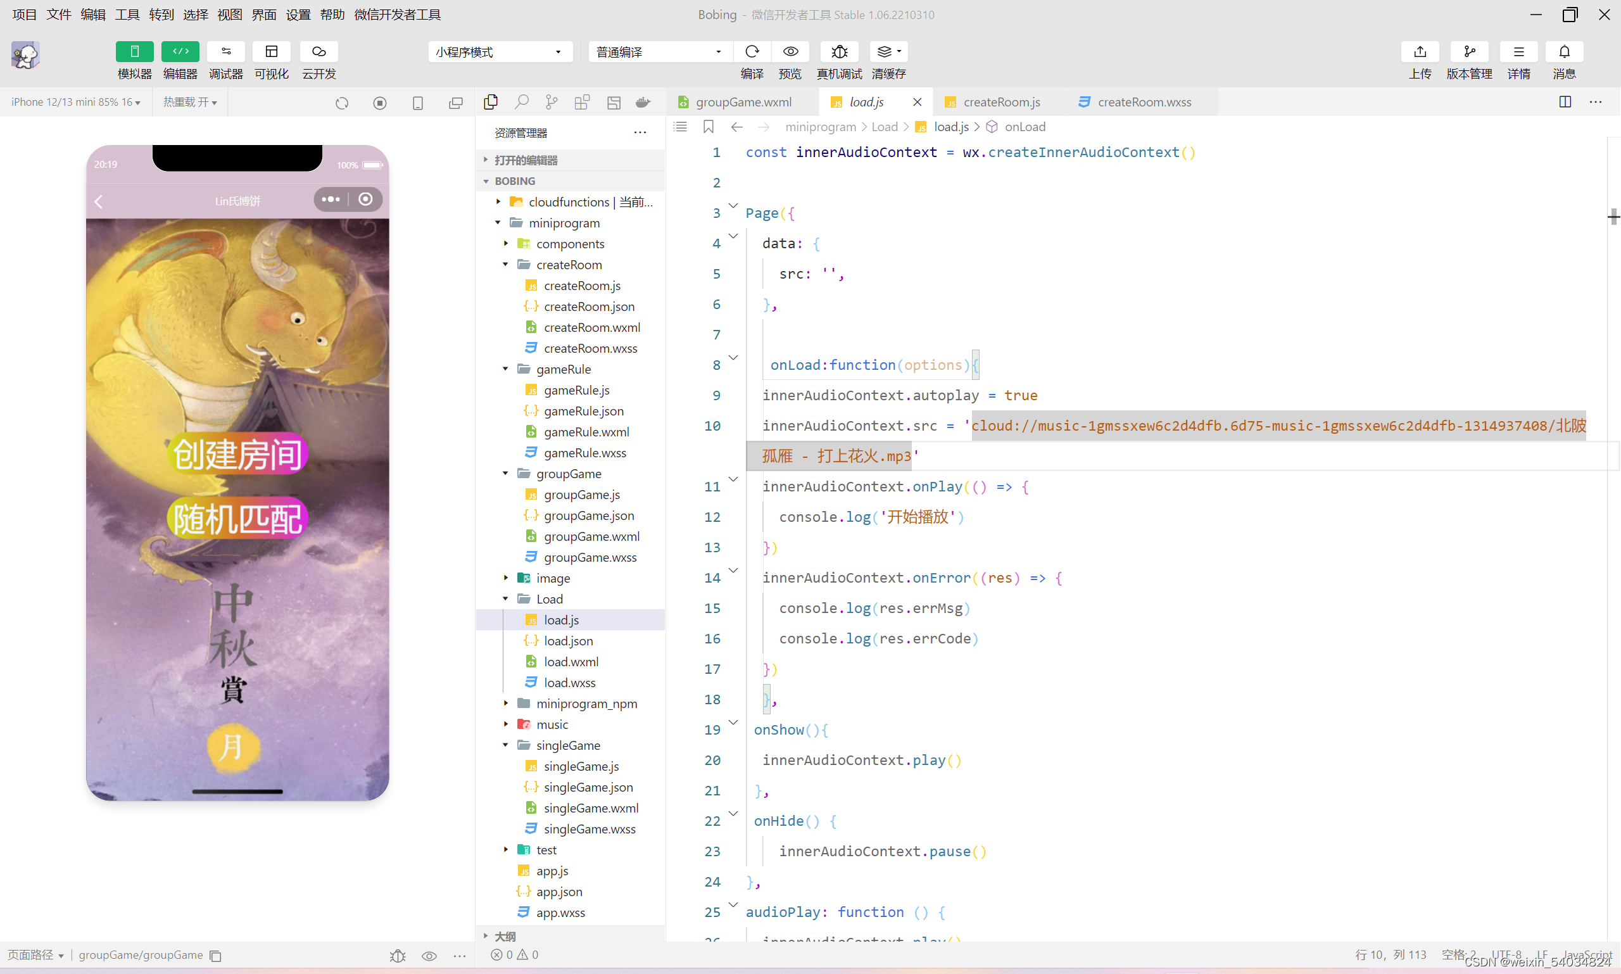This screenshot has width=1621, height=974.
Task: Tap create room button in simulator
Action: point(237,454)
